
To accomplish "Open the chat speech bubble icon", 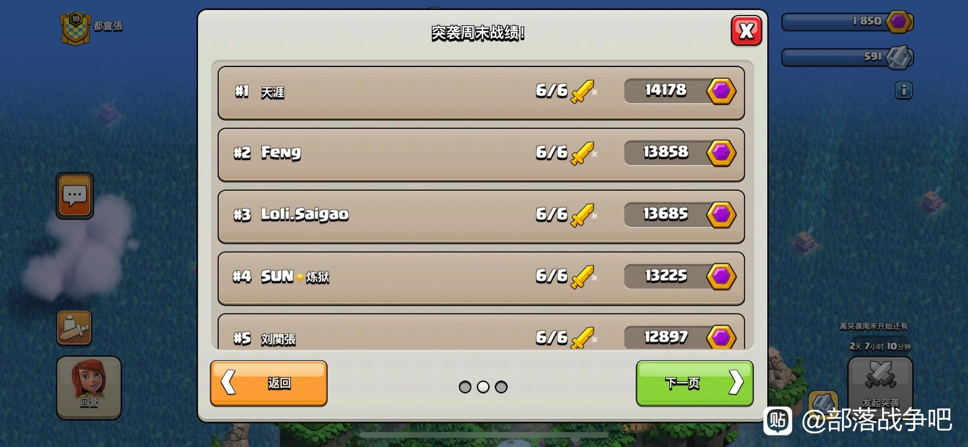I will (x=75, y=195).
